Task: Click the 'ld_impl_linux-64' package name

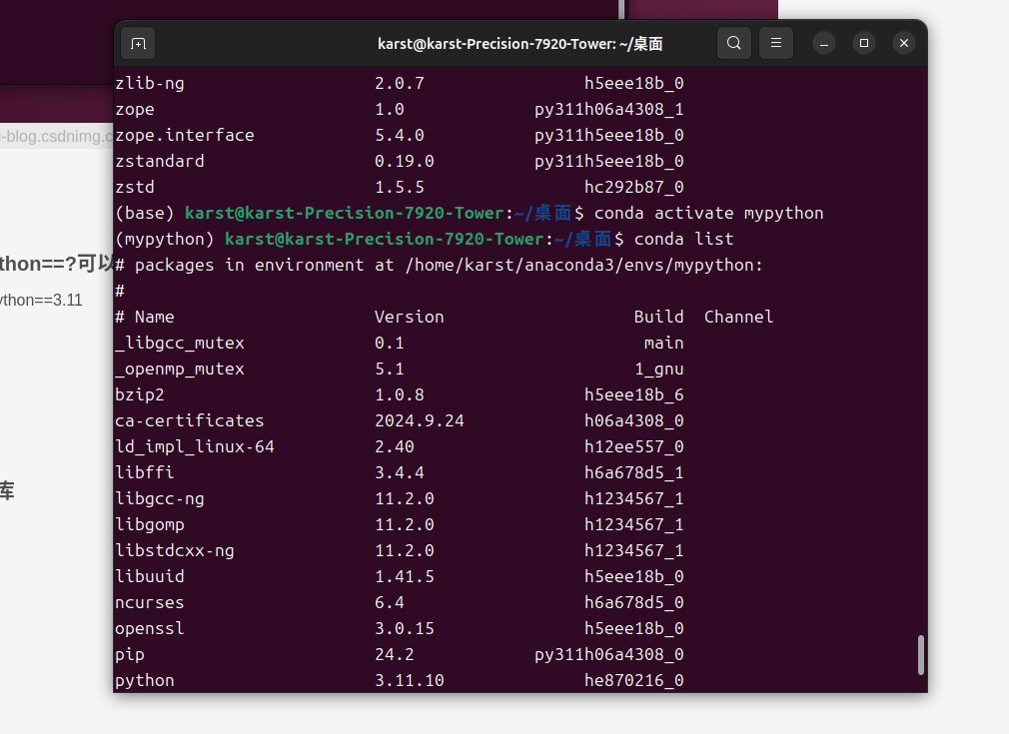Action: 195,447
